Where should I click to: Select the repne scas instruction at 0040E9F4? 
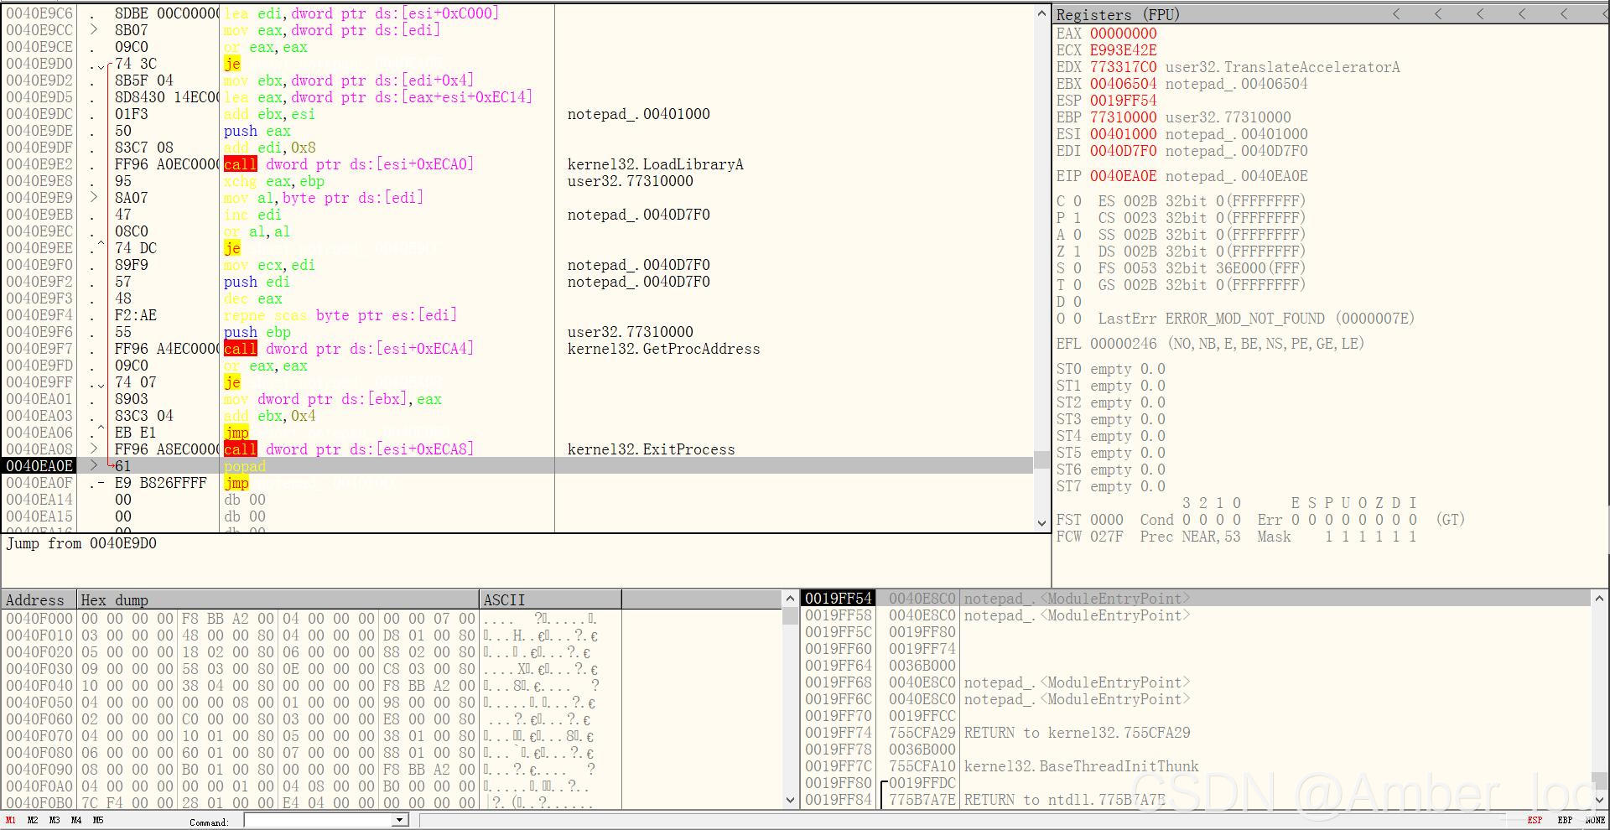click(517, 315)
